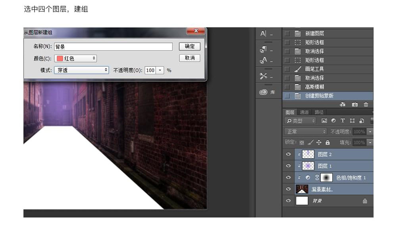
Task: Click 确定 button in new group dialog
Action: pos(190,46)
